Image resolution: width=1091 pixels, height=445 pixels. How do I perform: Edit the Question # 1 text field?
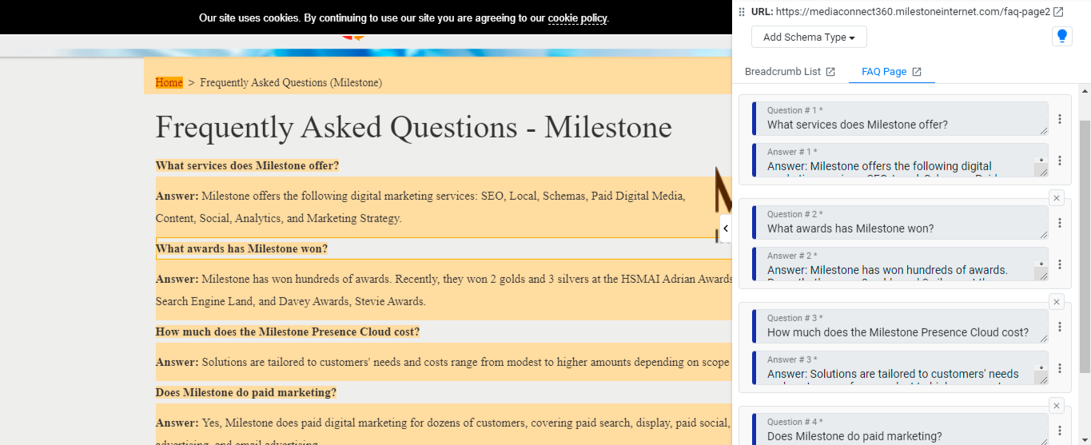click(900, 118)
